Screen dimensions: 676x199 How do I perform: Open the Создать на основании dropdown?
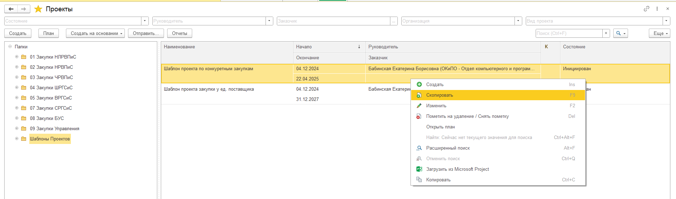[x=95, y=33]
